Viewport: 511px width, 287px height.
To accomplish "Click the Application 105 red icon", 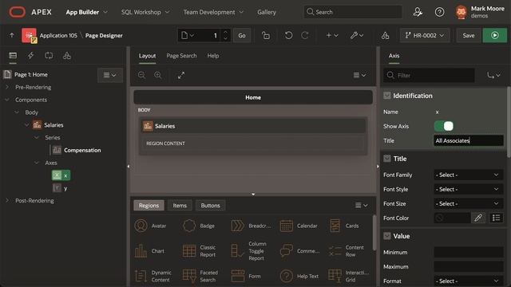I will point(29,35).
